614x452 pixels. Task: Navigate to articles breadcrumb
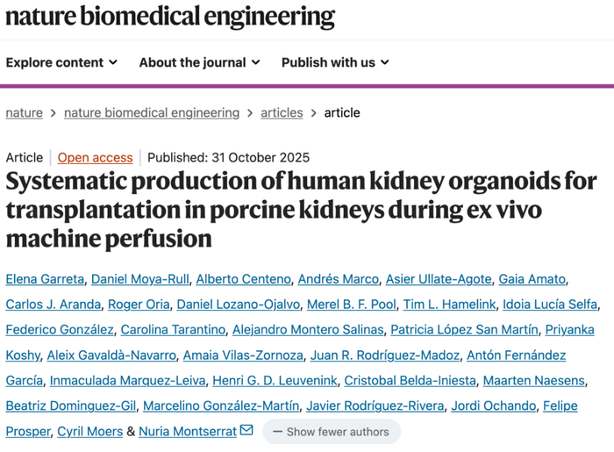282,112
